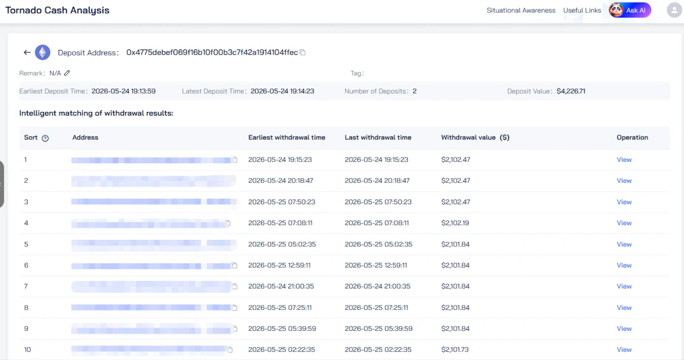Click the Last withdrawal time column header
The image size is (684, 360).
click(377, 137)
